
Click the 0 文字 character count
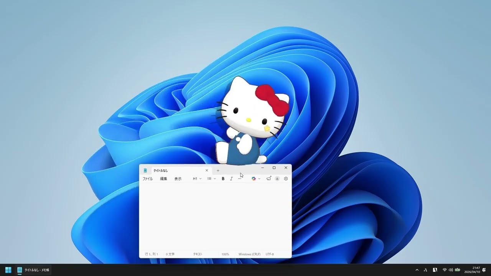[x=170, y=254]
